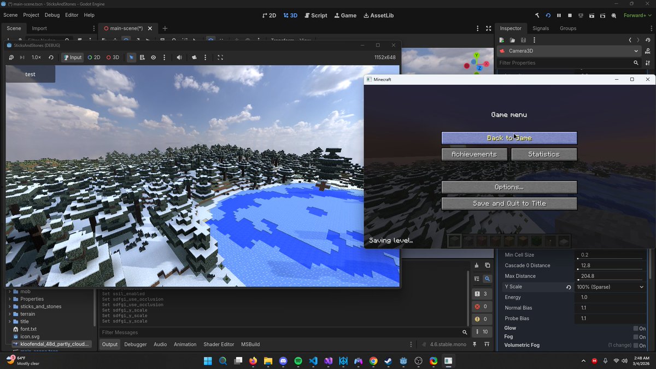
Task: Switch to the Signals tab
Action: (x=541, y=28)
